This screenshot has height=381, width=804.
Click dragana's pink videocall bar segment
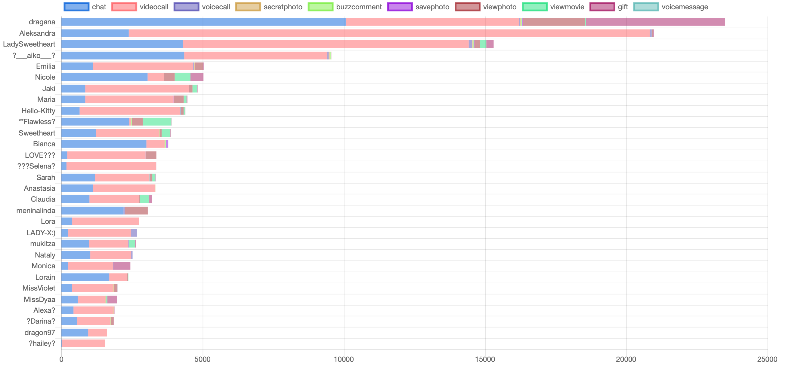433,22
